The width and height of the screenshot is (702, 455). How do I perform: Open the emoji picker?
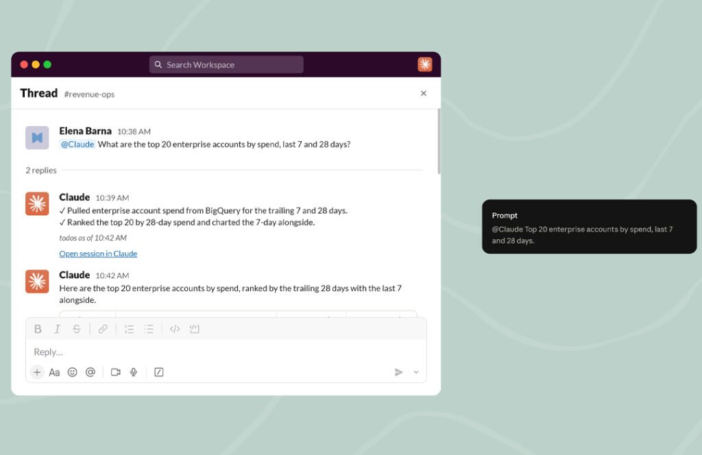click(x=72, y=372)
